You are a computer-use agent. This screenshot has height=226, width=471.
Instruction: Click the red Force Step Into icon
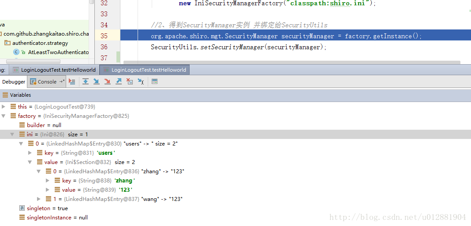coord(107,81)
